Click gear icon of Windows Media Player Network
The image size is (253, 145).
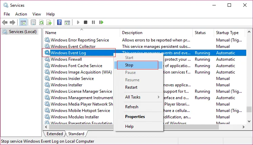pos(47,104)
